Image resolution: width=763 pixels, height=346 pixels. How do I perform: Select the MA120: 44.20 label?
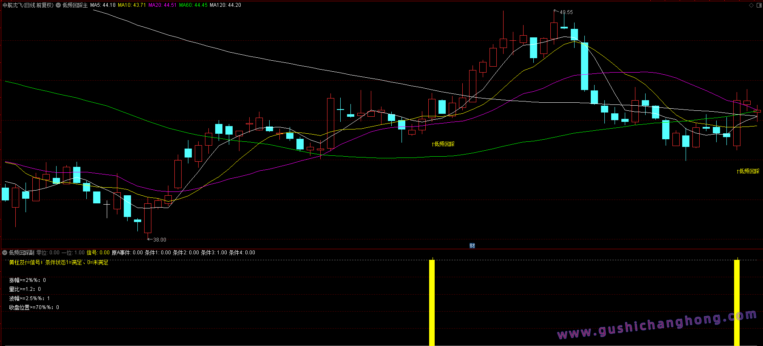pyautogui.click(x=225, y=5)
